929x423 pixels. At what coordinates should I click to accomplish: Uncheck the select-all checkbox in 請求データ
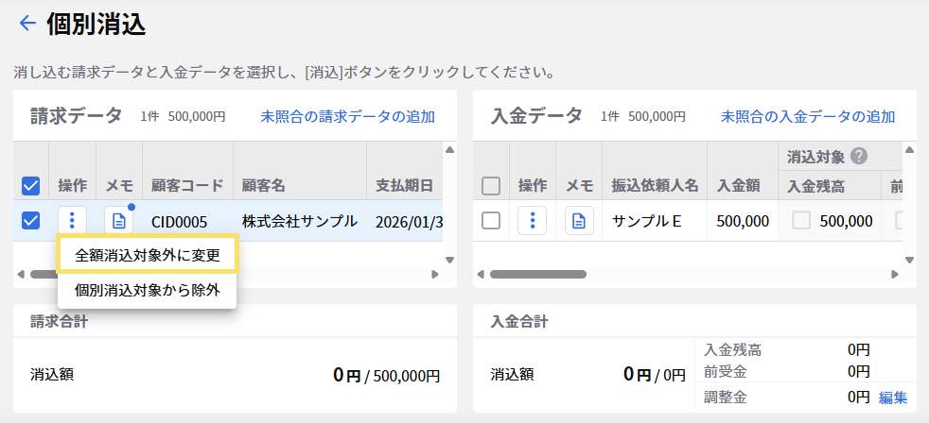[x=30, y=186]
